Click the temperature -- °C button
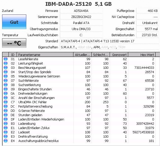Screen dimensions: 160x146 (14, 43)
